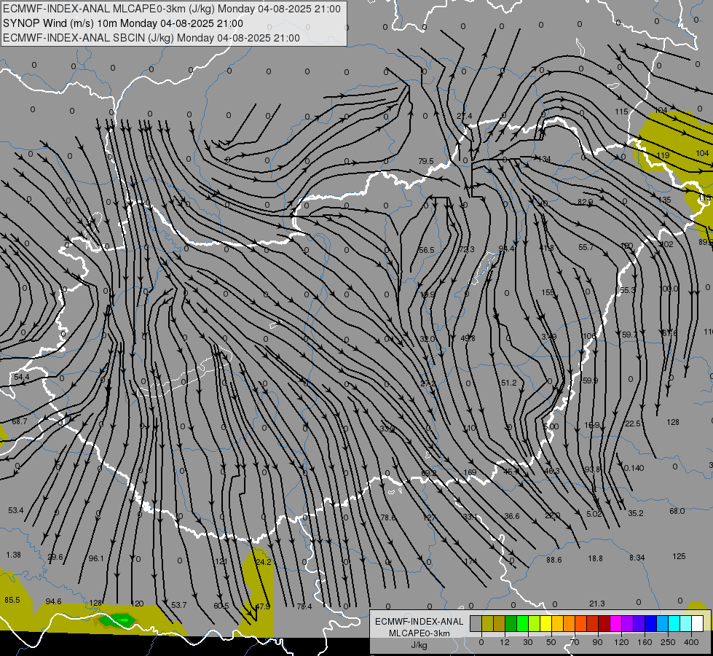
Task: Click the legend tick label 12
Action: click(x=505, y=642)
